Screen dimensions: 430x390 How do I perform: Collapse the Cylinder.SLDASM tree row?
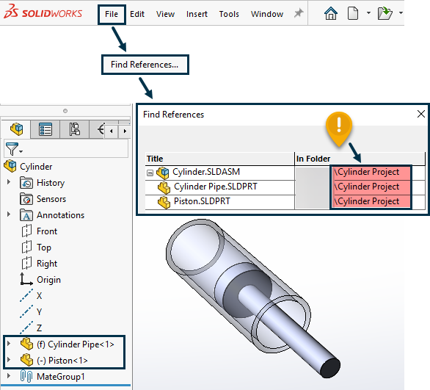pyautogui.click(x=150, y=173)
